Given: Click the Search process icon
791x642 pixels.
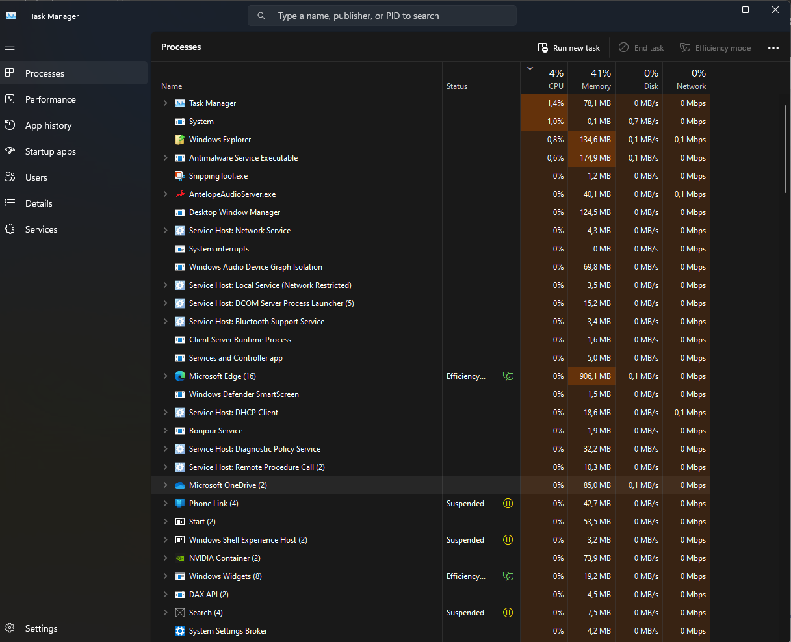Looking at the screenshot, I should pos(180,613).
